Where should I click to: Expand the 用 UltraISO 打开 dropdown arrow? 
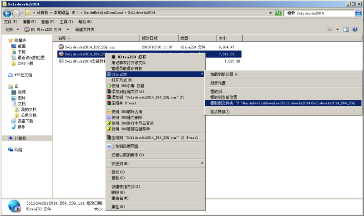coord(68,29)
